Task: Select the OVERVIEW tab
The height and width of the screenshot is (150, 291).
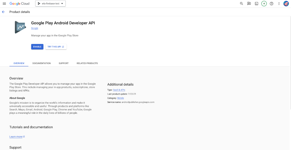Action: tap(19, 63)
